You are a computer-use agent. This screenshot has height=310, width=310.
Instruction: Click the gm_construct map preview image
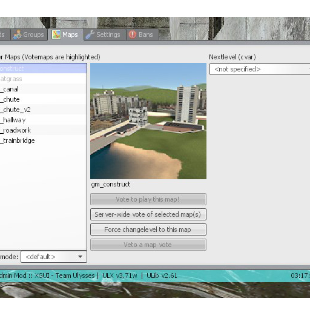pyautogui.click(x=148, y=121)
